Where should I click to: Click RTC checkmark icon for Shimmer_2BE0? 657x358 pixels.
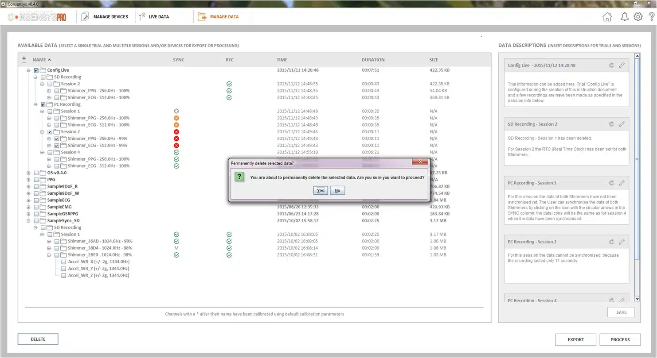click(x=229, y=255)
